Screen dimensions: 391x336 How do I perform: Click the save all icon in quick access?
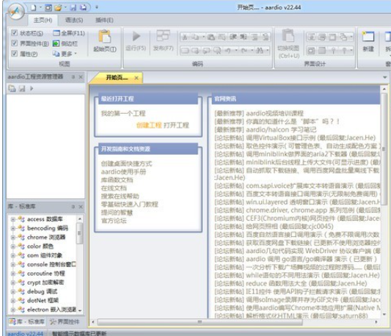(x=83, y=8)
